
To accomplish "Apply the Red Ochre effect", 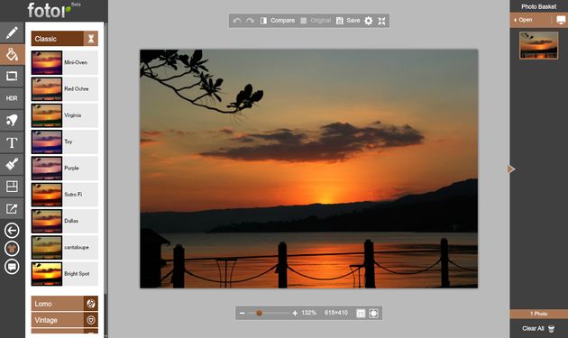I will (65, 88).
